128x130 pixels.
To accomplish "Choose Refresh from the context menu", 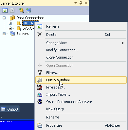I will pyautogui.click(x=81, y=26).
